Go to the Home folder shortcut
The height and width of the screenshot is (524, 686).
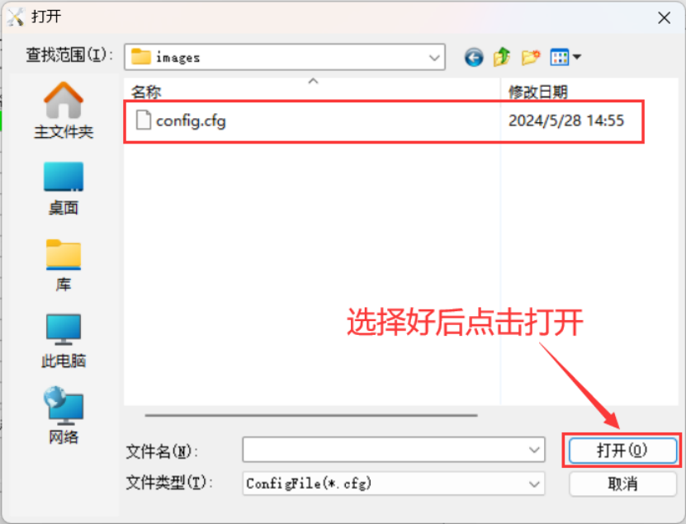point(64,111)
